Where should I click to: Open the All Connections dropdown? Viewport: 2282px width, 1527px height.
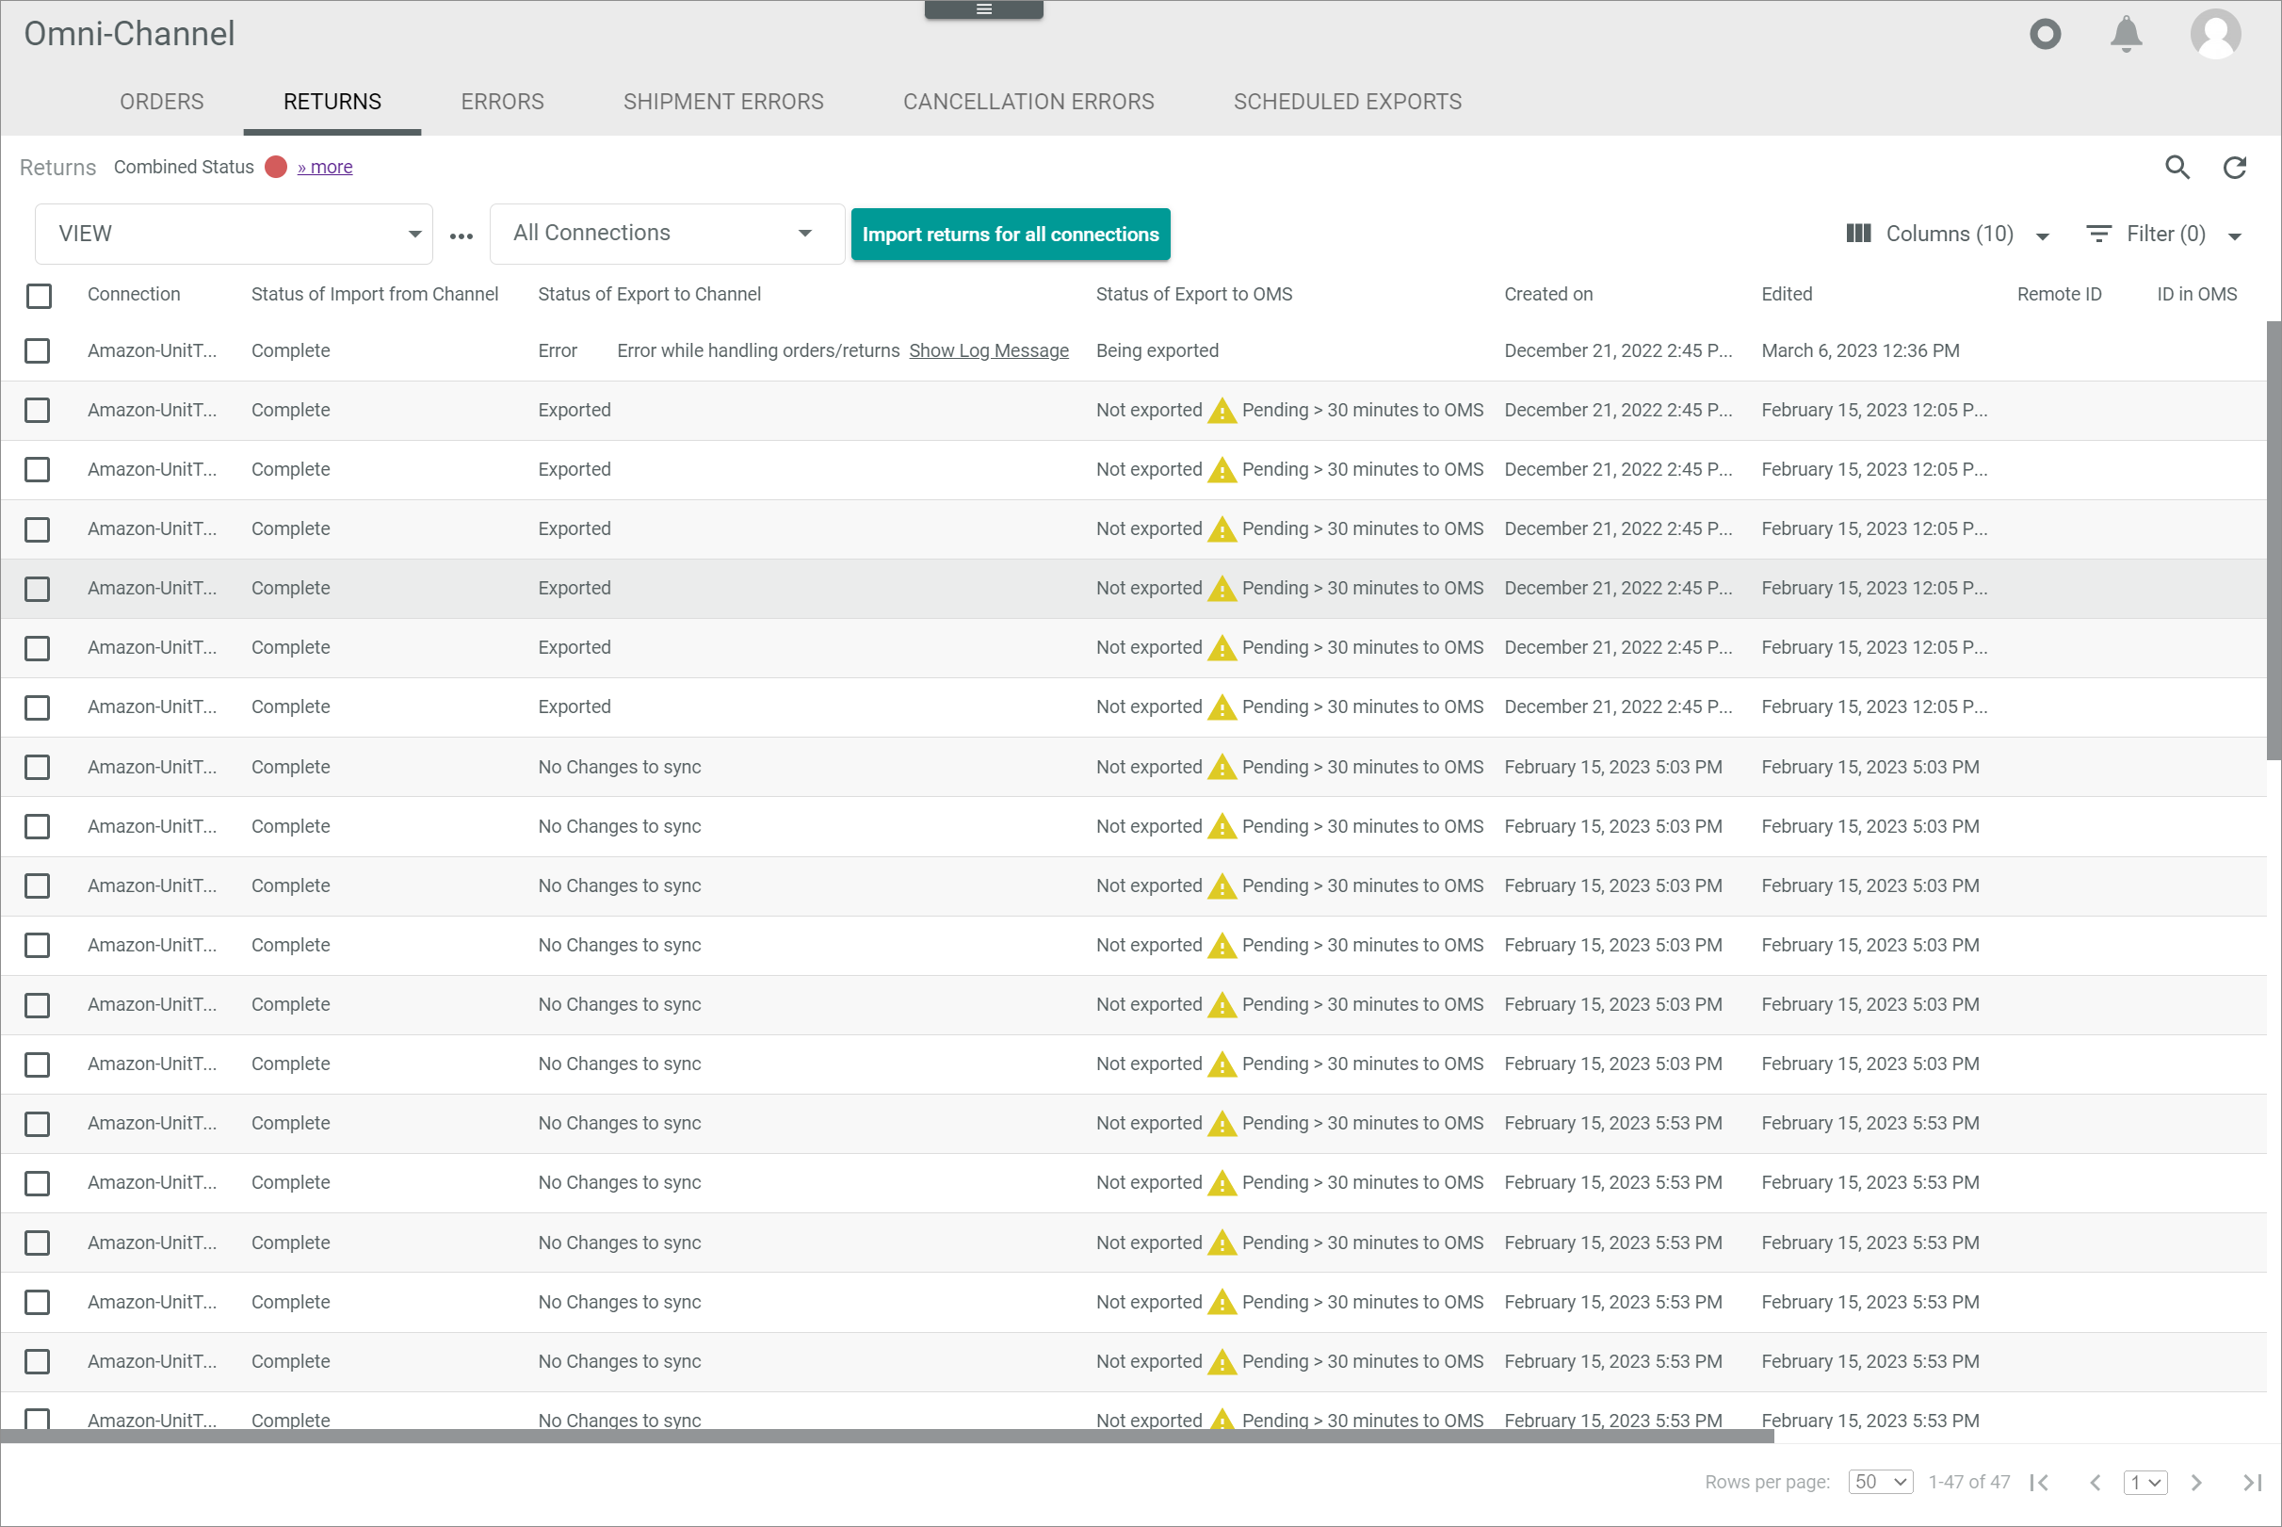point(667,234)
